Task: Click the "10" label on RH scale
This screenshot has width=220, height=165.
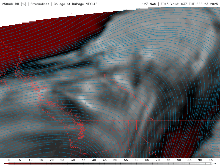Action: click(31, 160)
